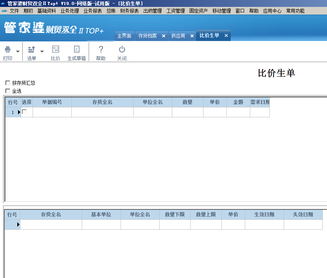Screen dimensions: 327x278
Task: Expand the 选单 dropdown arrow
Action: click(x=42, y=51)
